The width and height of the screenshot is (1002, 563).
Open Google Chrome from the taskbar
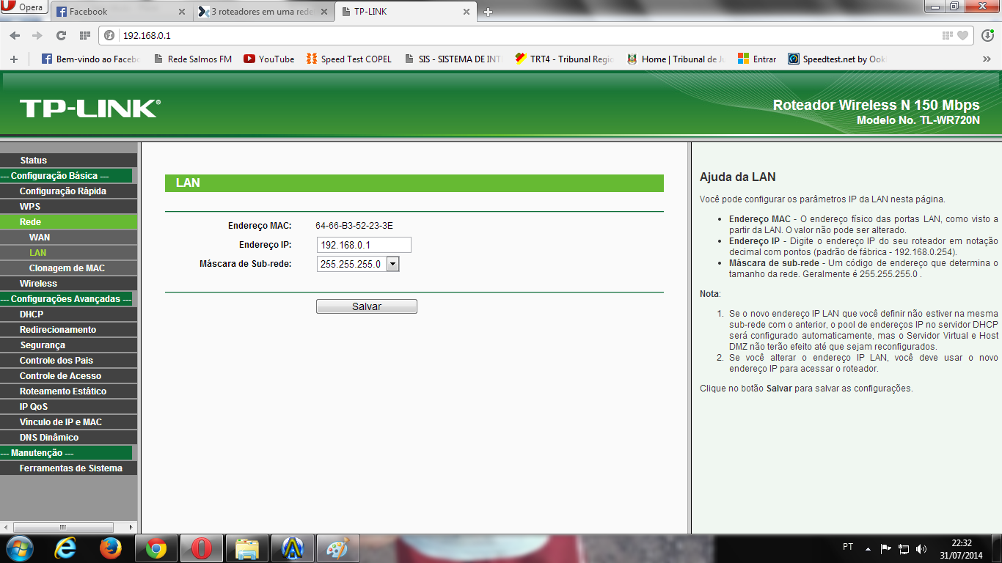click(156, 548)
